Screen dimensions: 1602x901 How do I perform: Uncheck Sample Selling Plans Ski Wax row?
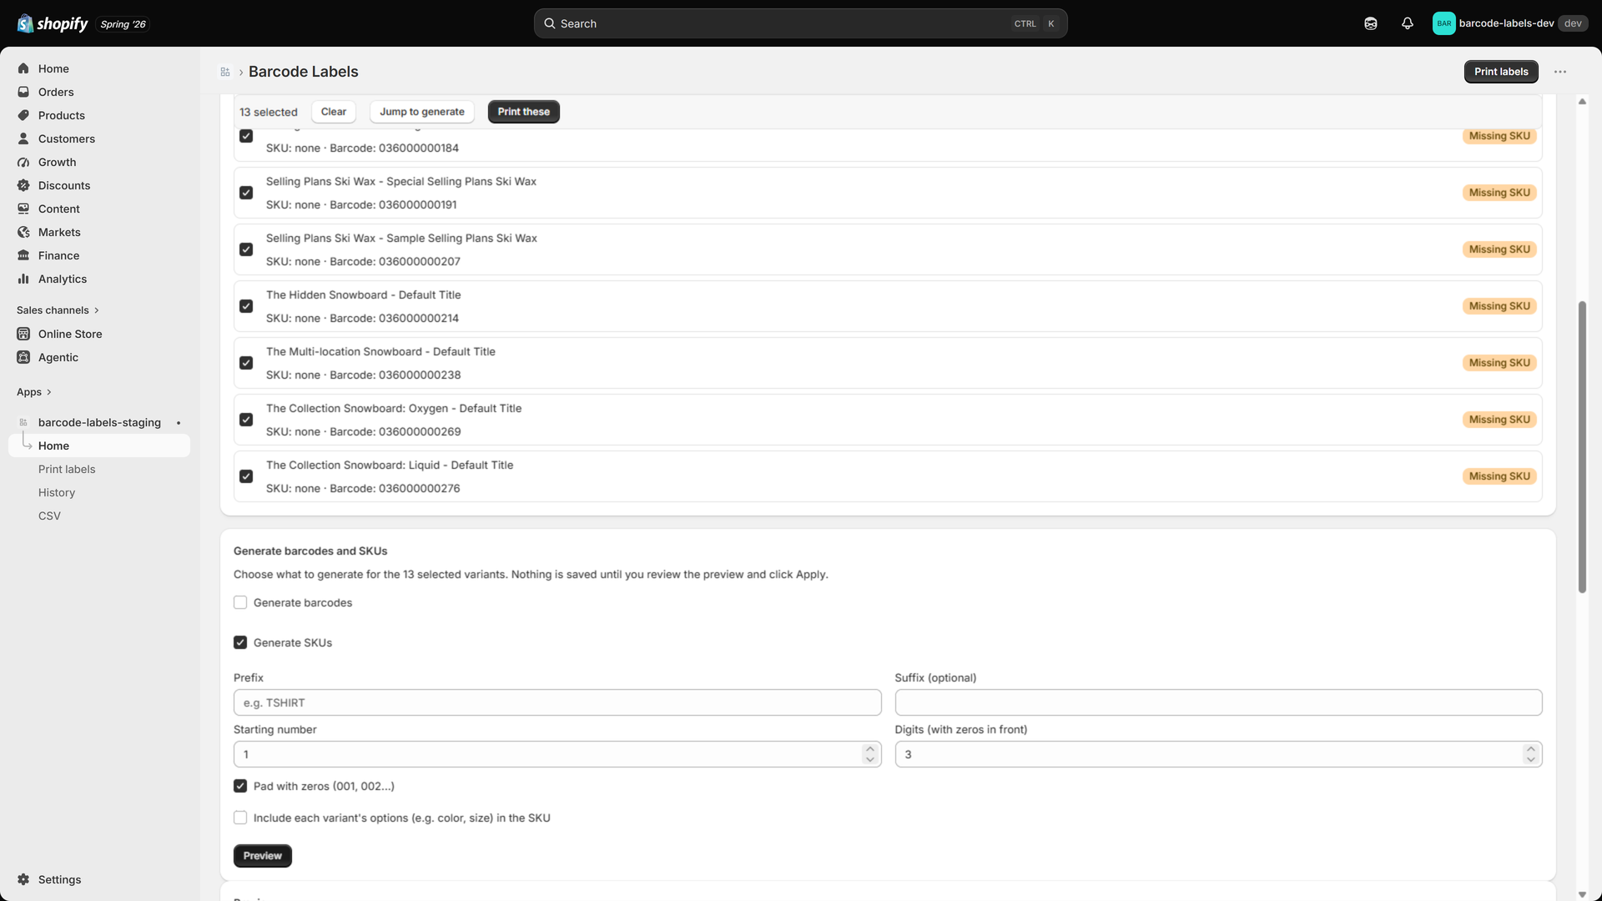[x=246, y=249]
